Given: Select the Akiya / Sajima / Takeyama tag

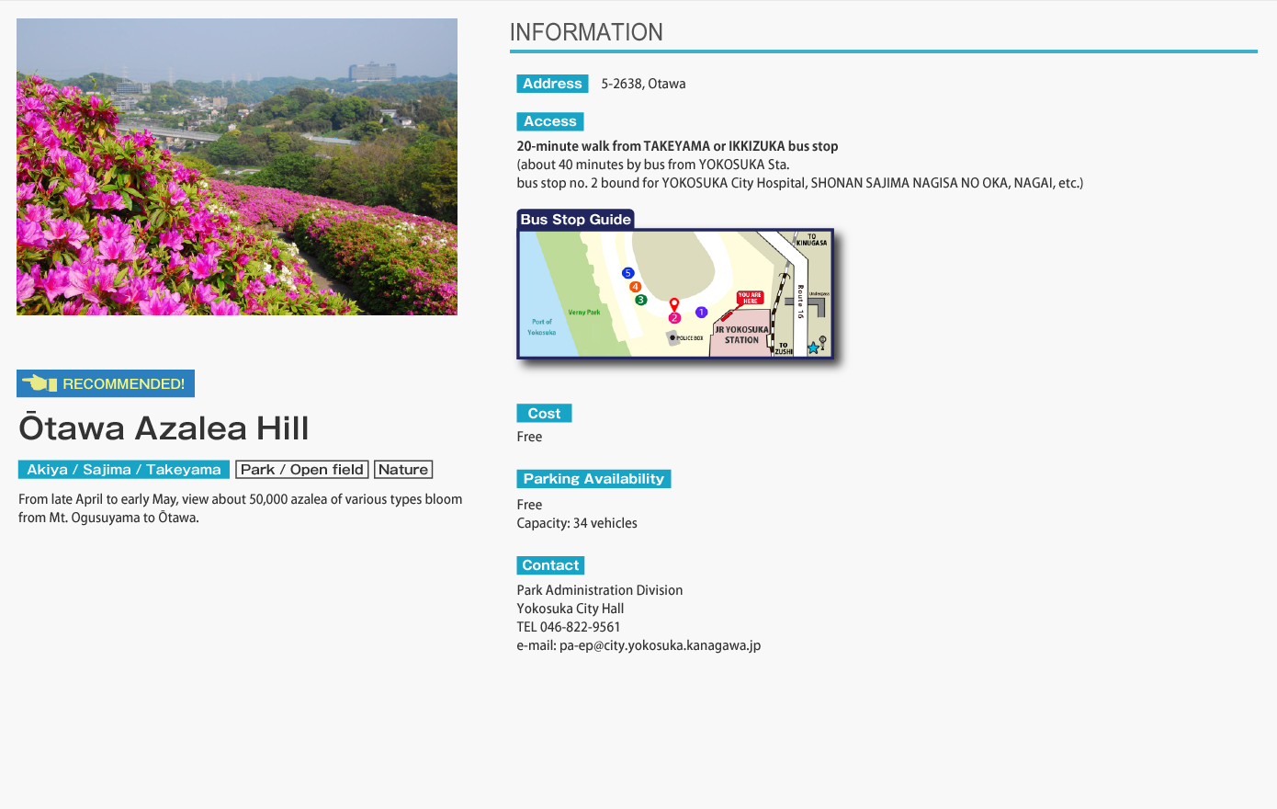Looking at the screenshot, I should point(124,470).
